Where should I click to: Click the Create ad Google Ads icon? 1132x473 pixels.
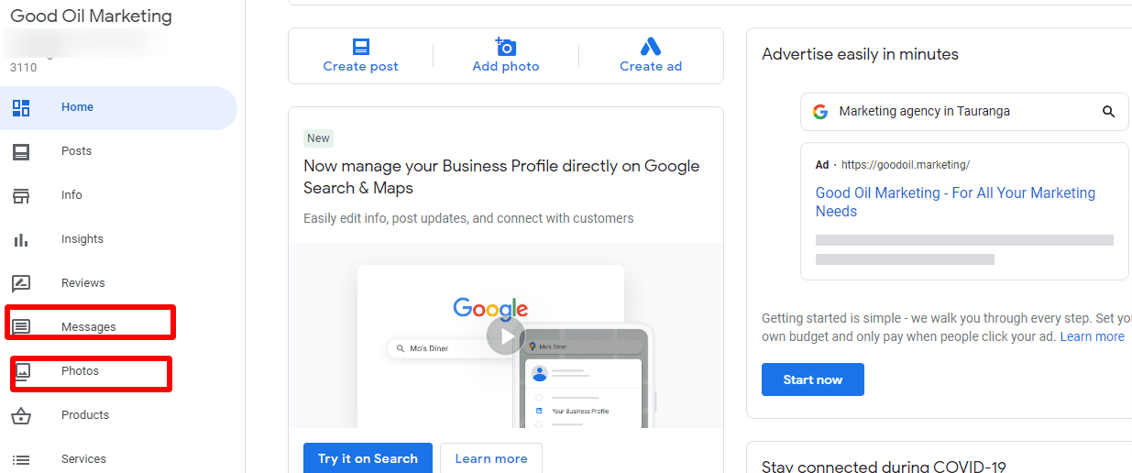point(651,47)
